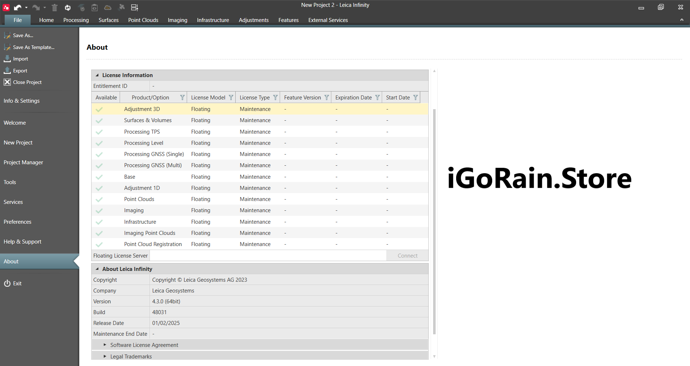Collapse the License Information section
690x366 pixels.
[97, 75]
